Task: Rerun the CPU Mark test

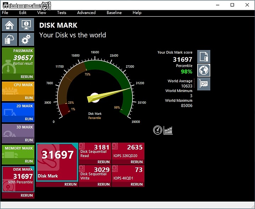Action: [x=28, y=98]
